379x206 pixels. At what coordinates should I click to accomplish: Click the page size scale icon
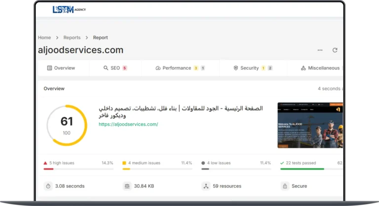coord(127,186)
